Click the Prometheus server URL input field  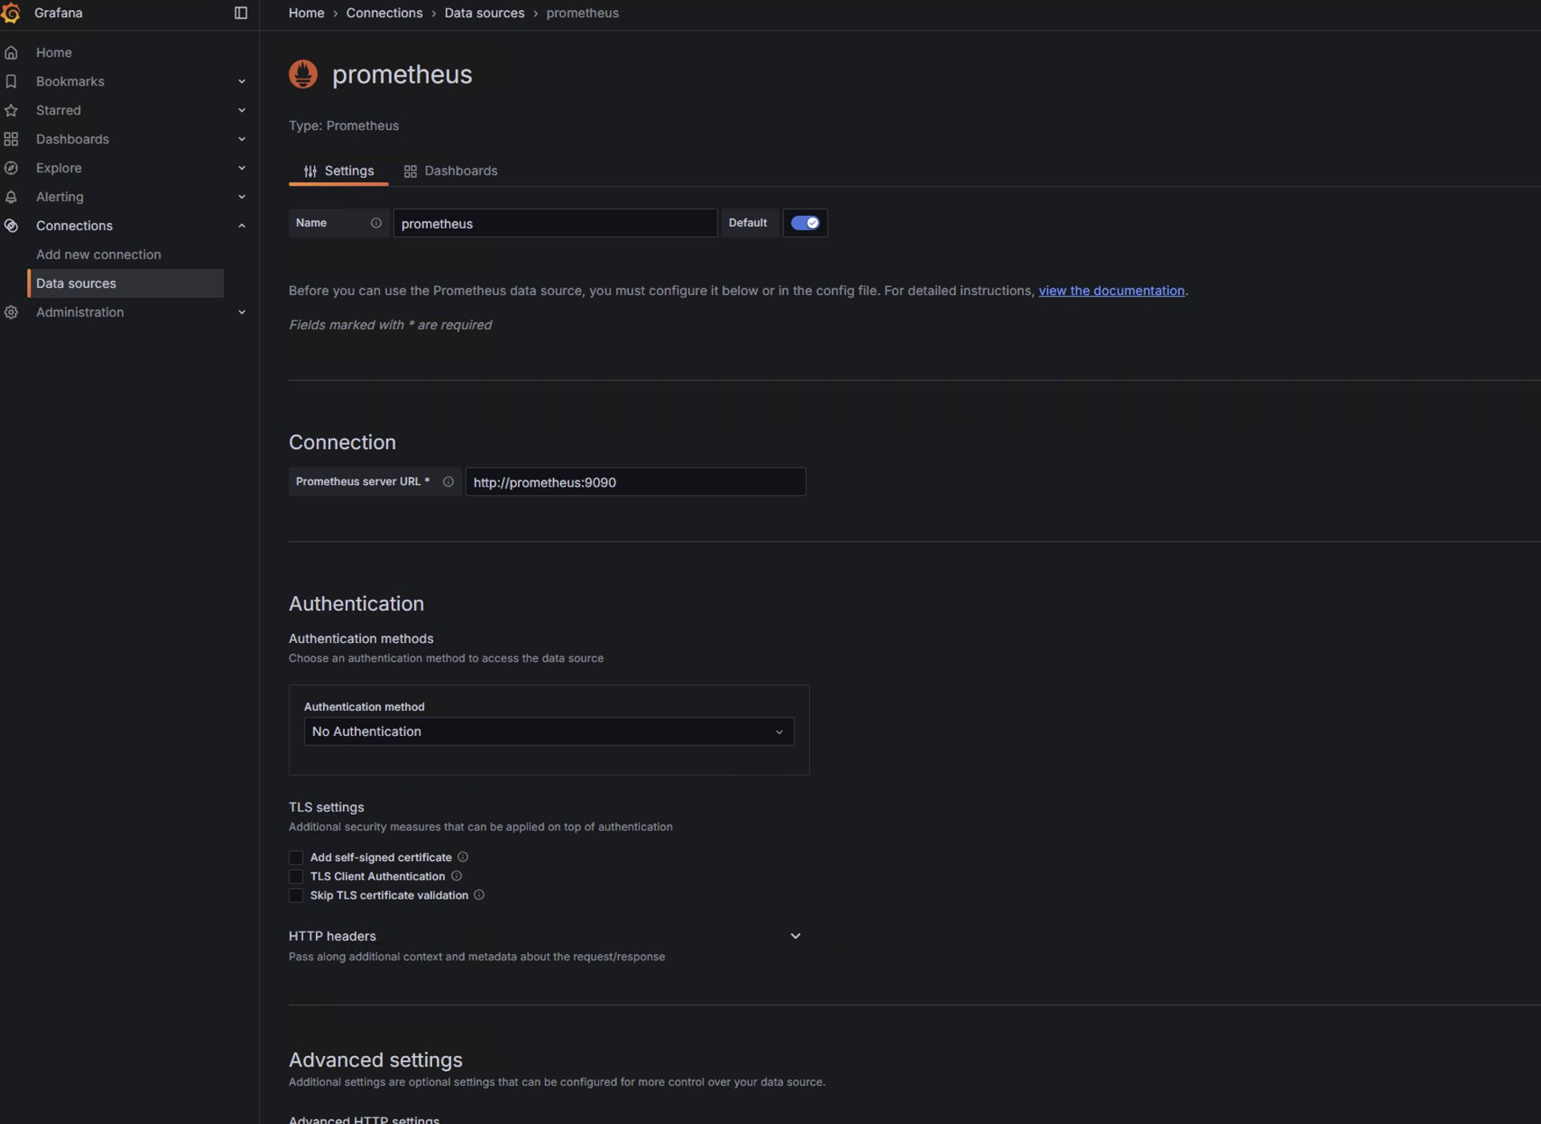pyautogui.click(x=636, y=482)
